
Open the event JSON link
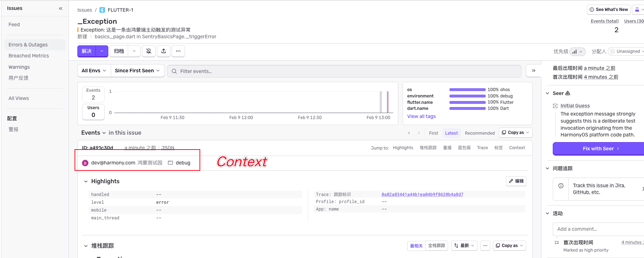tap(168, 148)
